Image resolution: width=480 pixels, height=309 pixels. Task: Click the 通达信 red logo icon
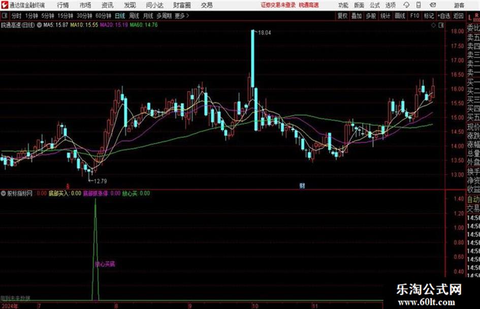5,5
